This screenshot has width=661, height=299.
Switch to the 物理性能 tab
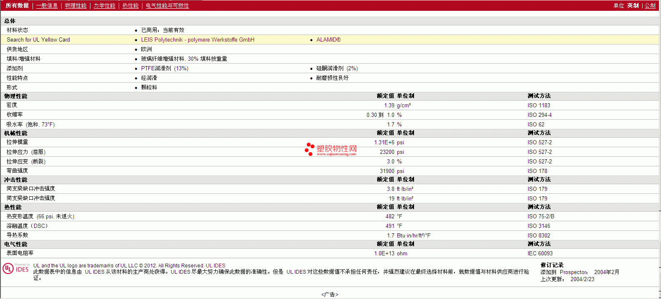(76, 5)
